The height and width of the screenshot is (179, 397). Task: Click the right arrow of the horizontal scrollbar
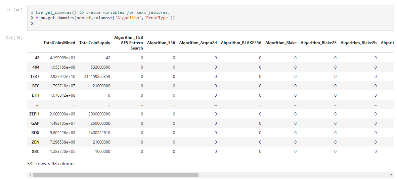[x=391, y=175]
